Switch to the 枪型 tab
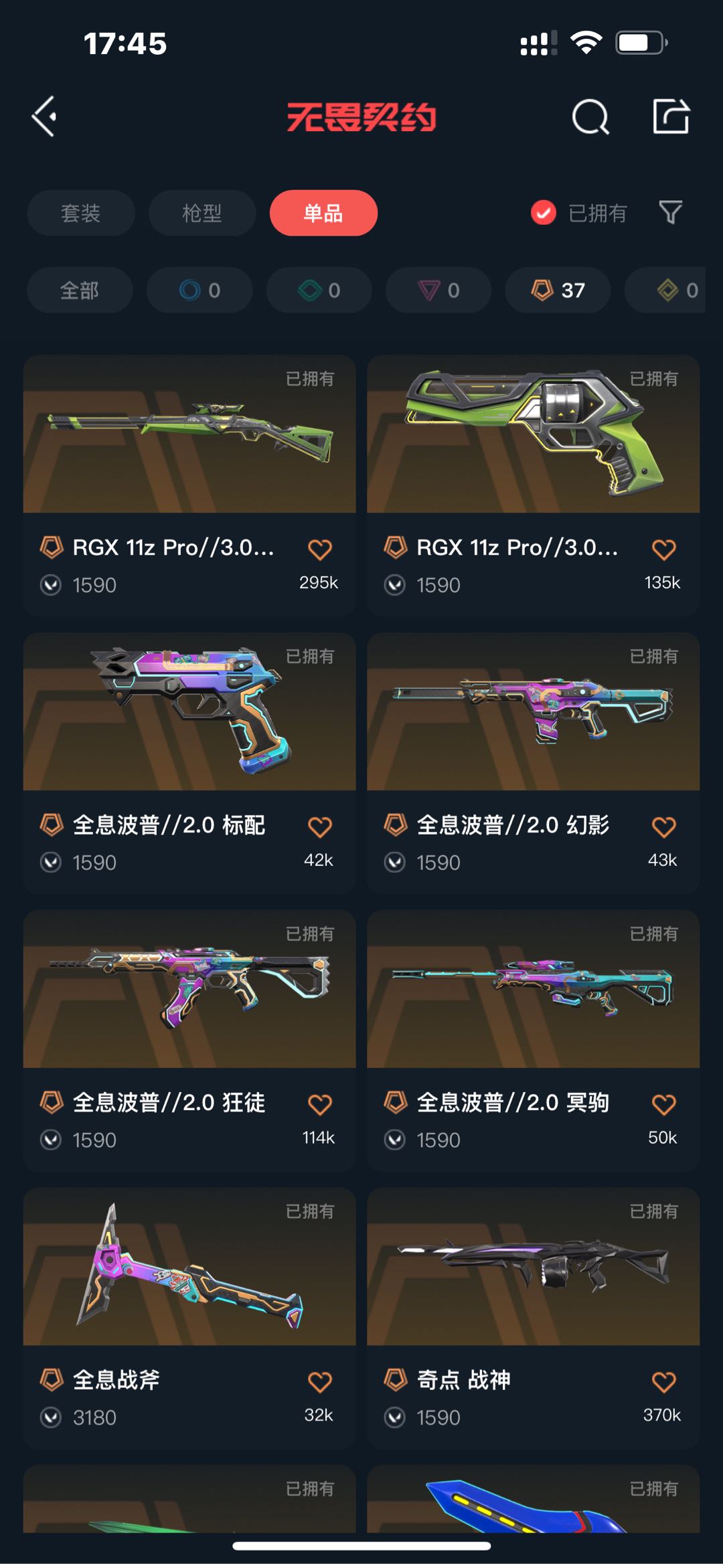 (x=202, y=213)
